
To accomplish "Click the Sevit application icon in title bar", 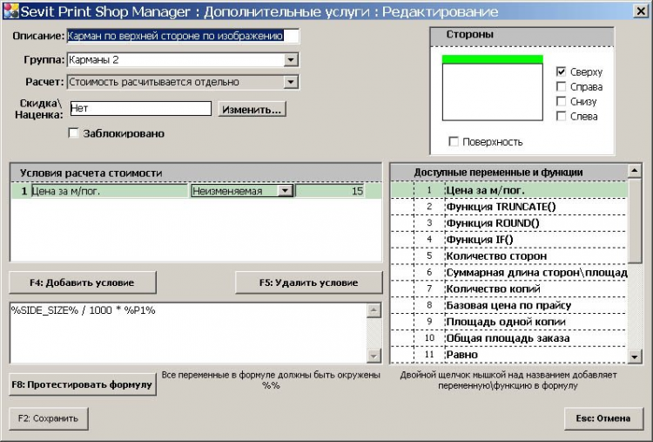I will click(10, 11).
